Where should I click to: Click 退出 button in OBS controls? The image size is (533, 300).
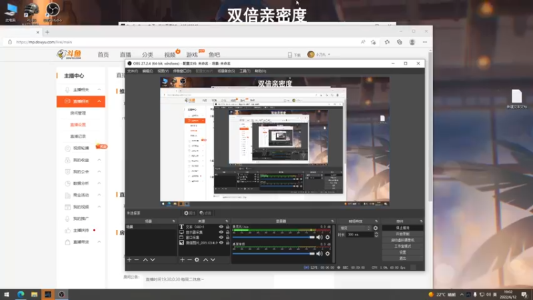403,259
